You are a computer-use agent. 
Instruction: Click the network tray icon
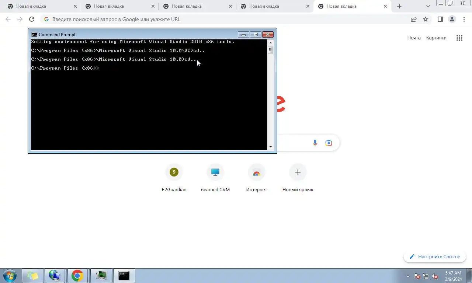(x=426, y=276)
